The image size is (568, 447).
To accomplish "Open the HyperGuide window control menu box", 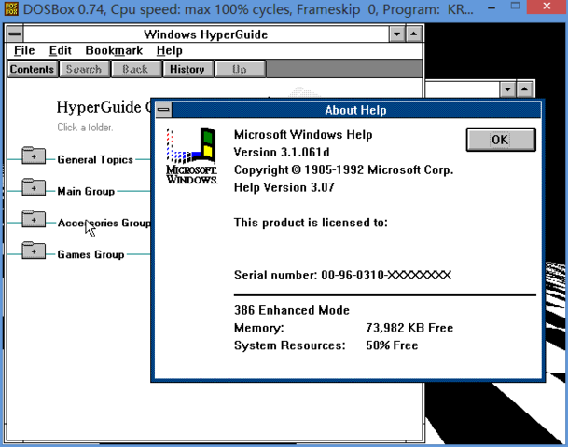I will (x=15, y=34).
